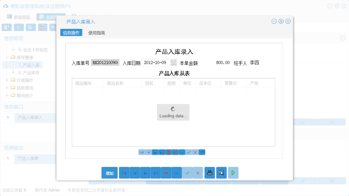
Task: Go to next record in detail navigator
Action: pos(155,152)
